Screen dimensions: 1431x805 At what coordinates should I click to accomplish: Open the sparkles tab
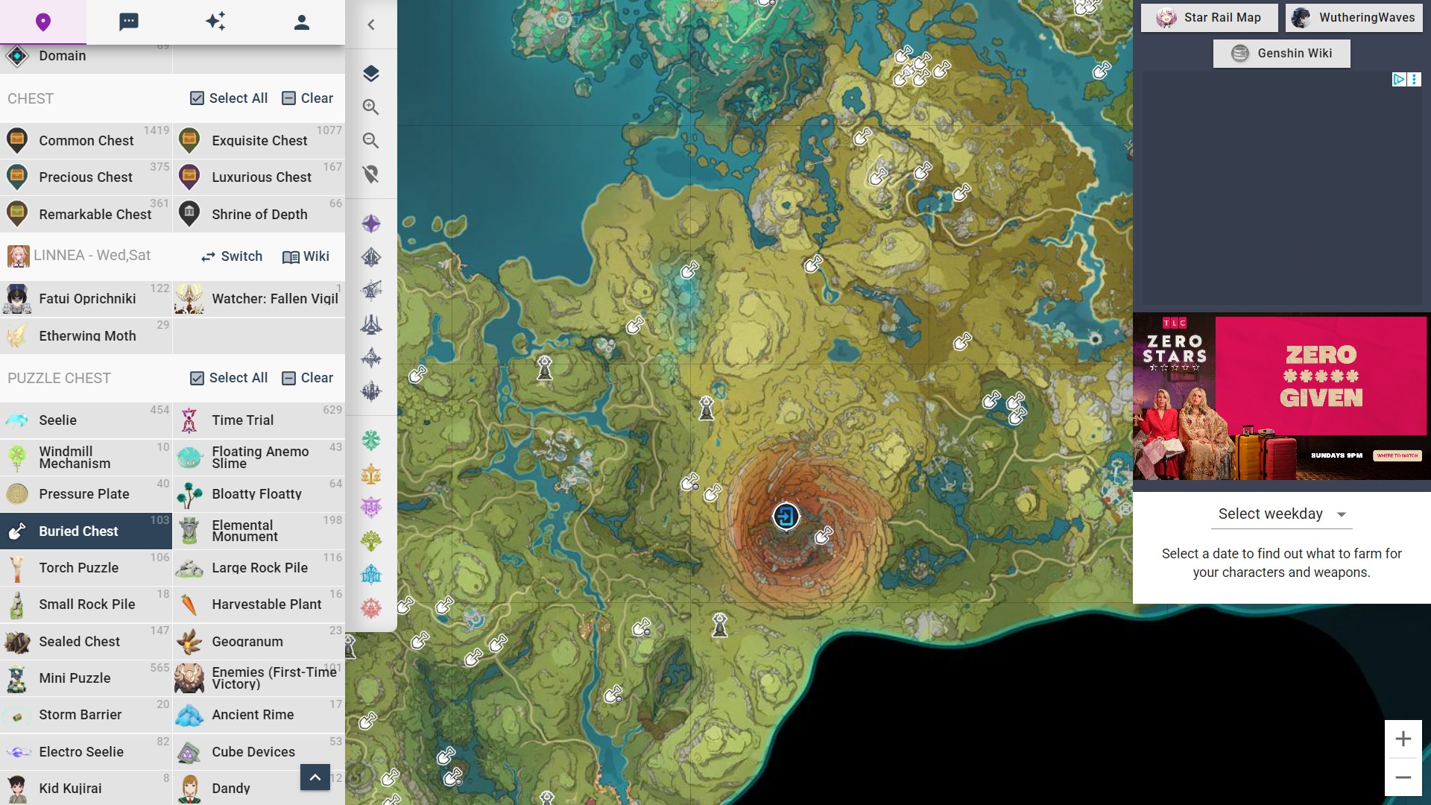[x=215, y=22]
